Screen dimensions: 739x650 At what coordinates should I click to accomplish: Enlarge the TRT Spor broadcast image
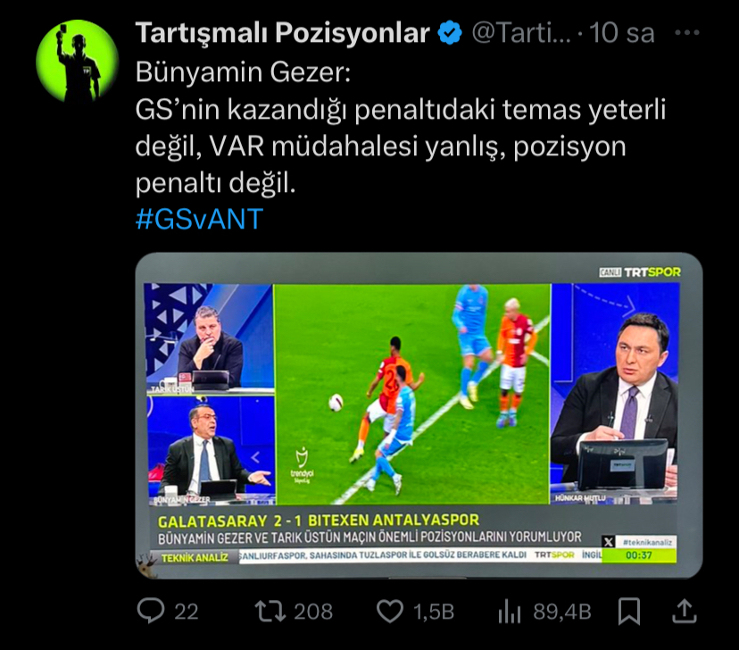tap(419, 415)
